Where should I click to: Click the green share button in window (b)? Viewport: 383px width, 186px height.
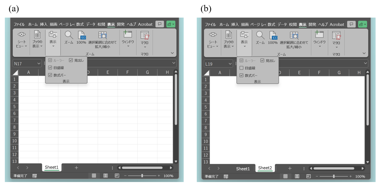click(362, 24)
